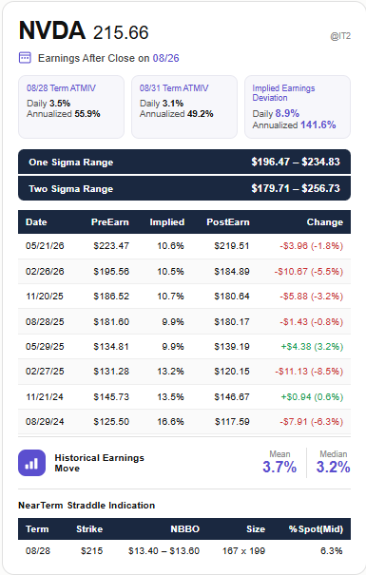Click the purple bar chart Historical Earnings icon
This screenshot has height=575, width=366.
point(32,463)
